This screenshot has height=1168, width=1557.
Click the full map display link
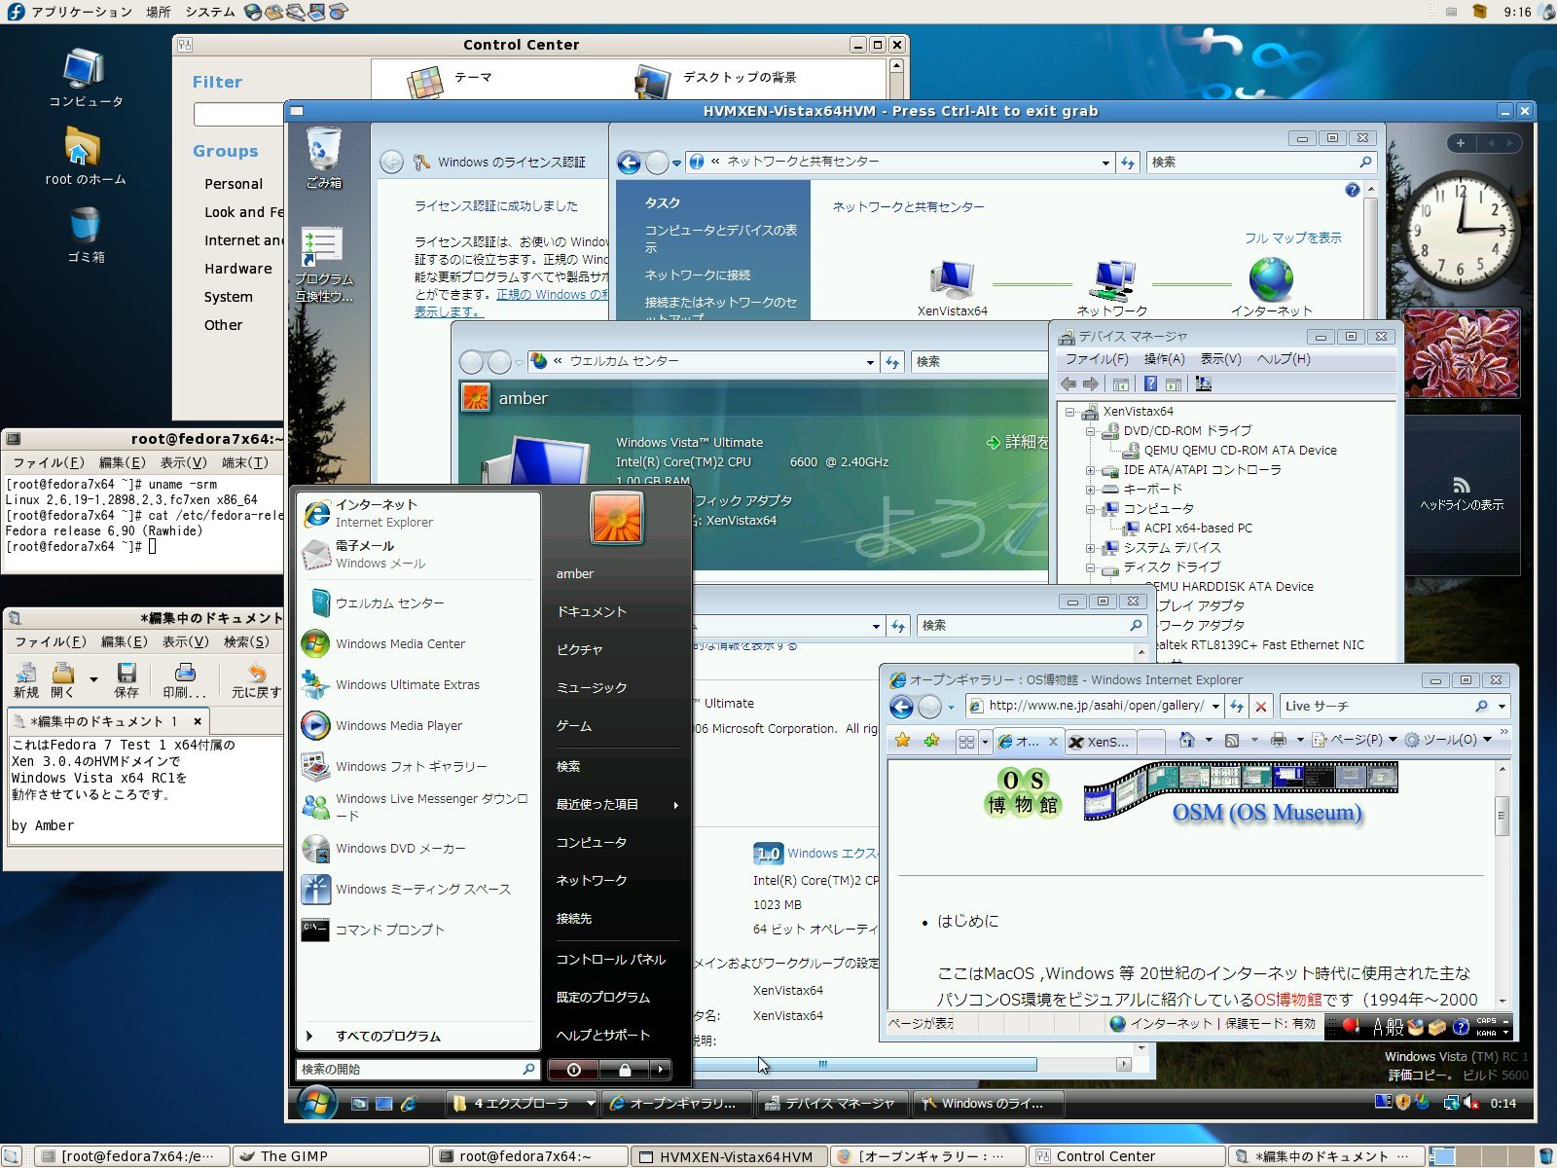click(1292, 238)
